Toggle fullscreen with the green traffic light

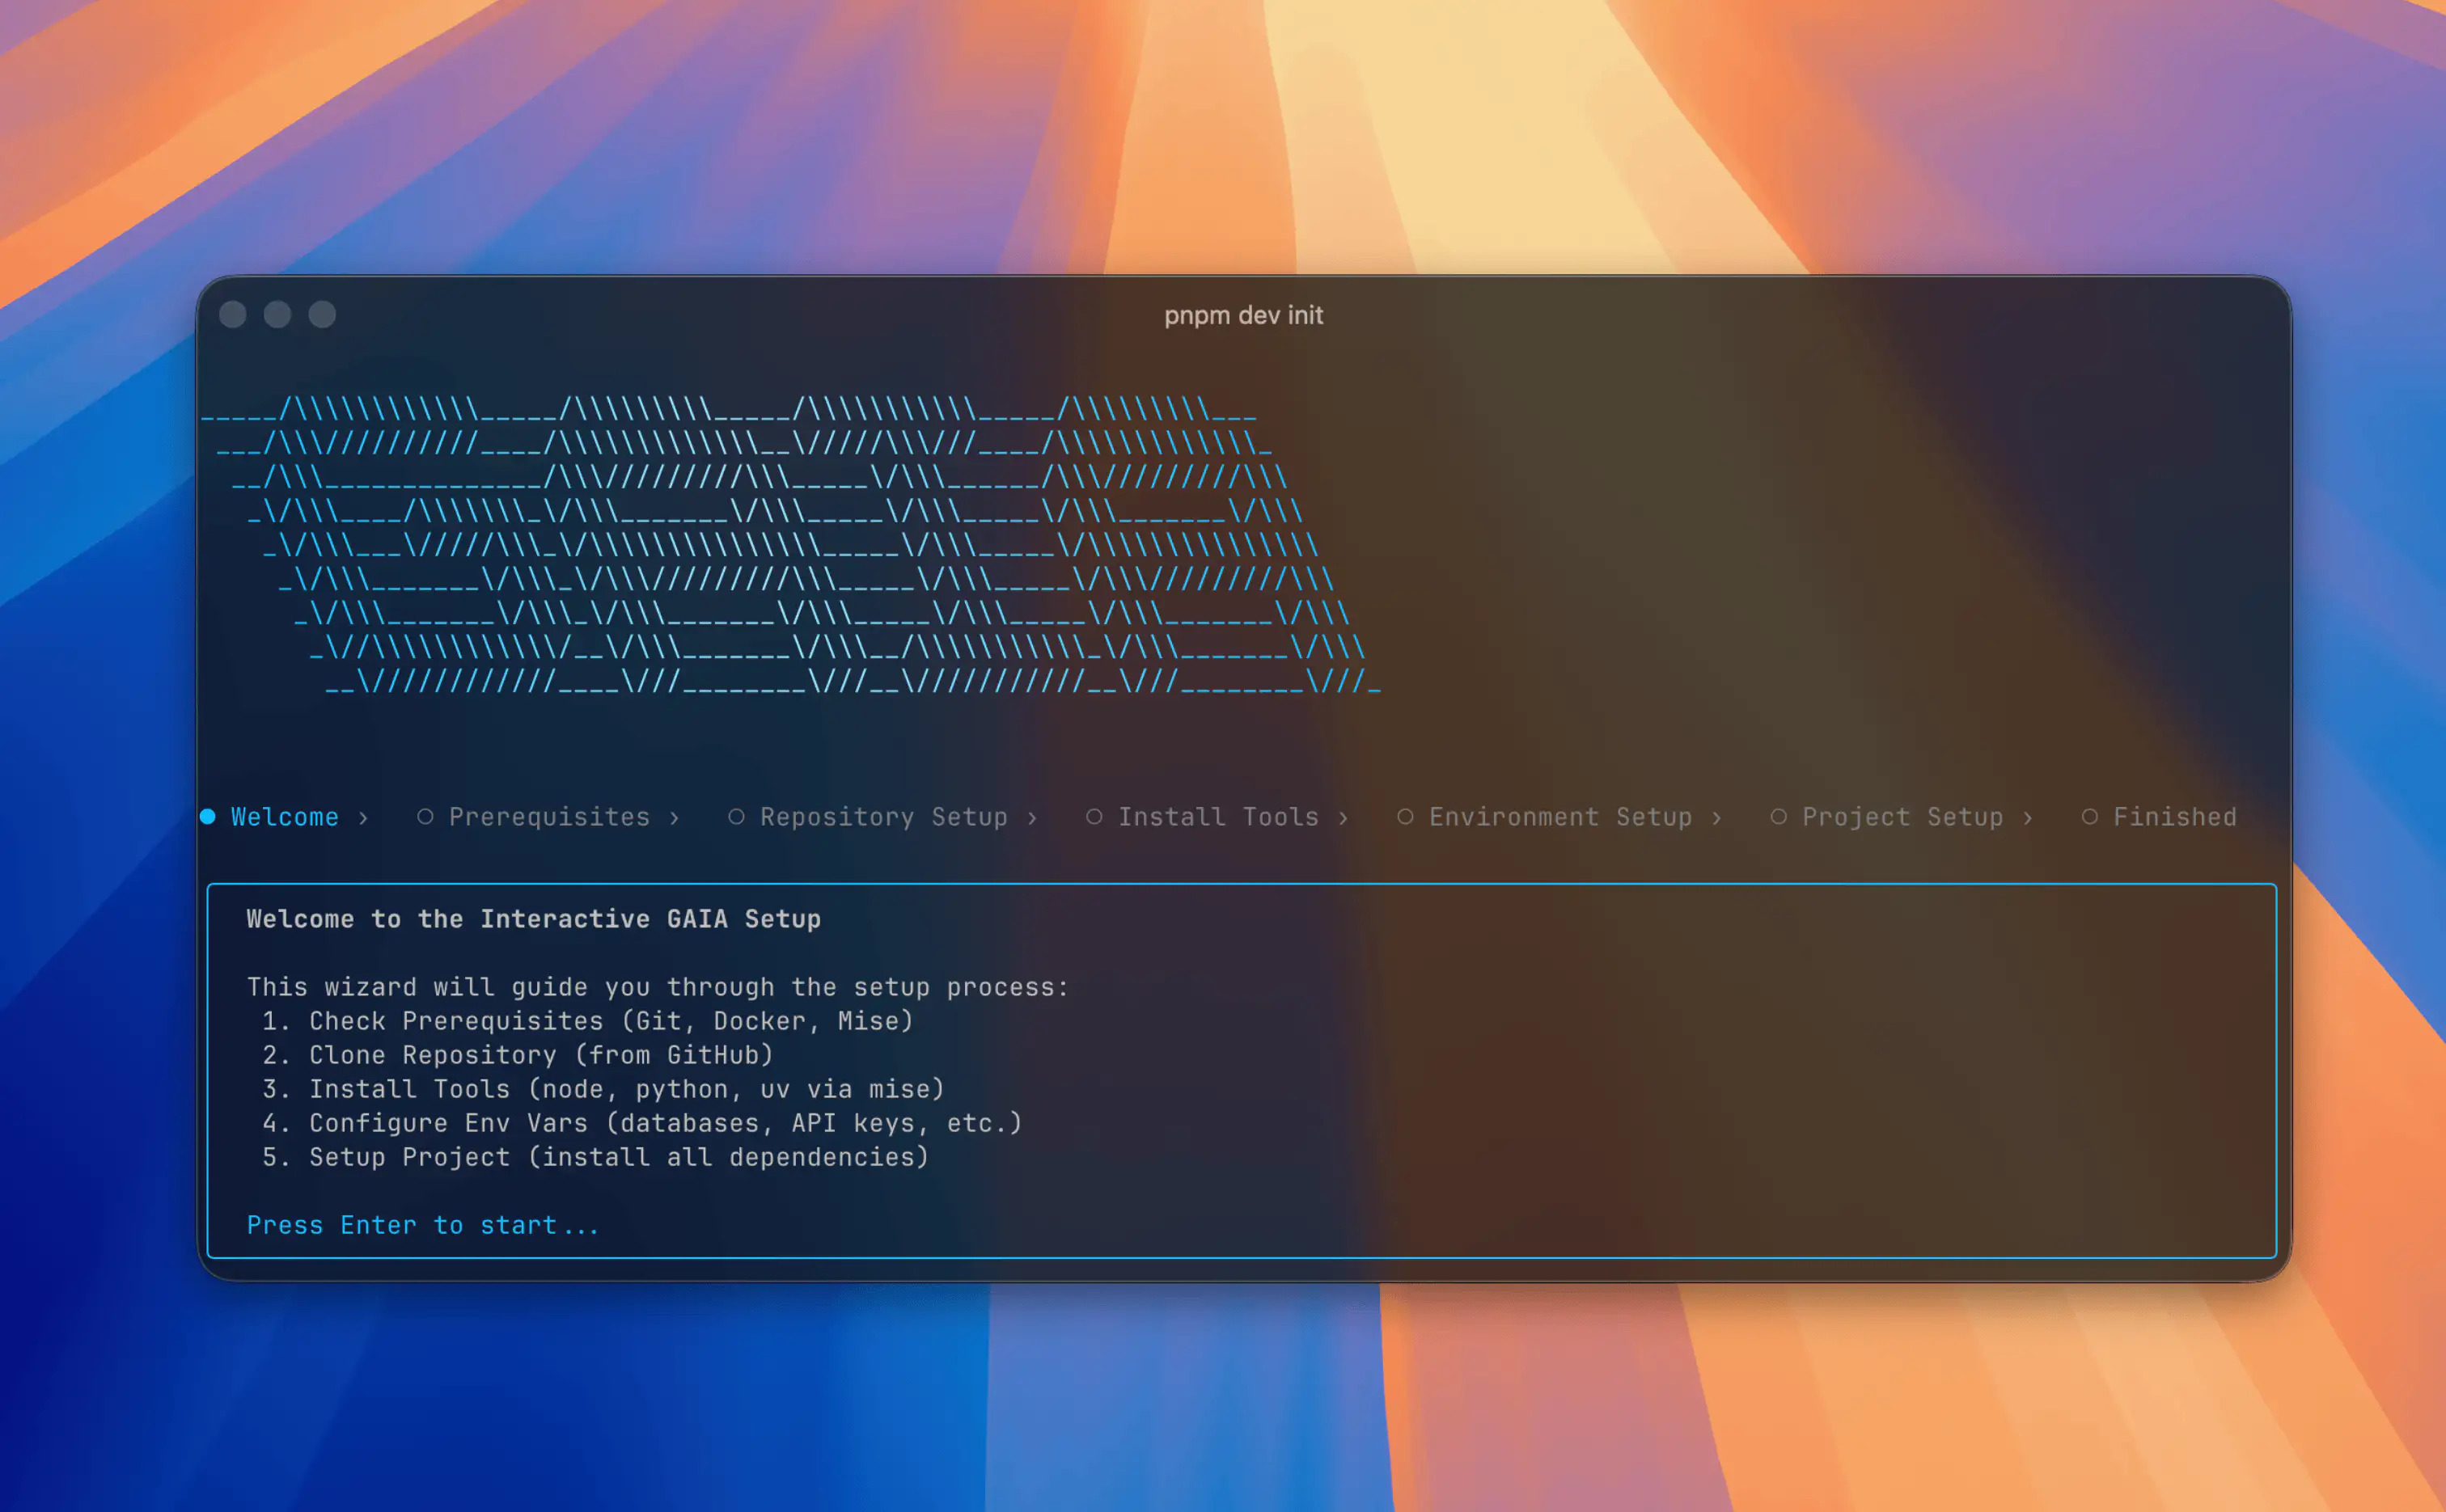322,314
